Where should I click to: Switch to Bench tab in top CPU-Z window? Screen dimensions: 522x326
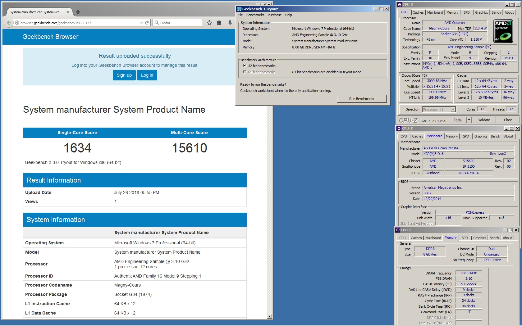coord(496,12)
